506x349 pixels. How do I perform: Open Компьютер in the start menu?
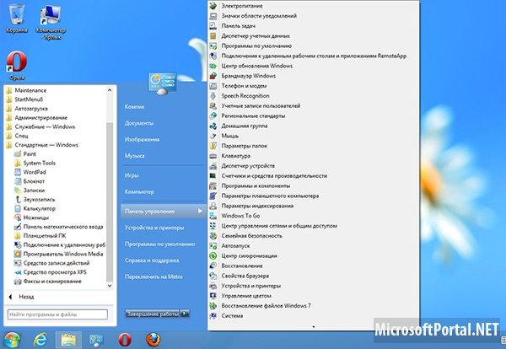(139, 191)
